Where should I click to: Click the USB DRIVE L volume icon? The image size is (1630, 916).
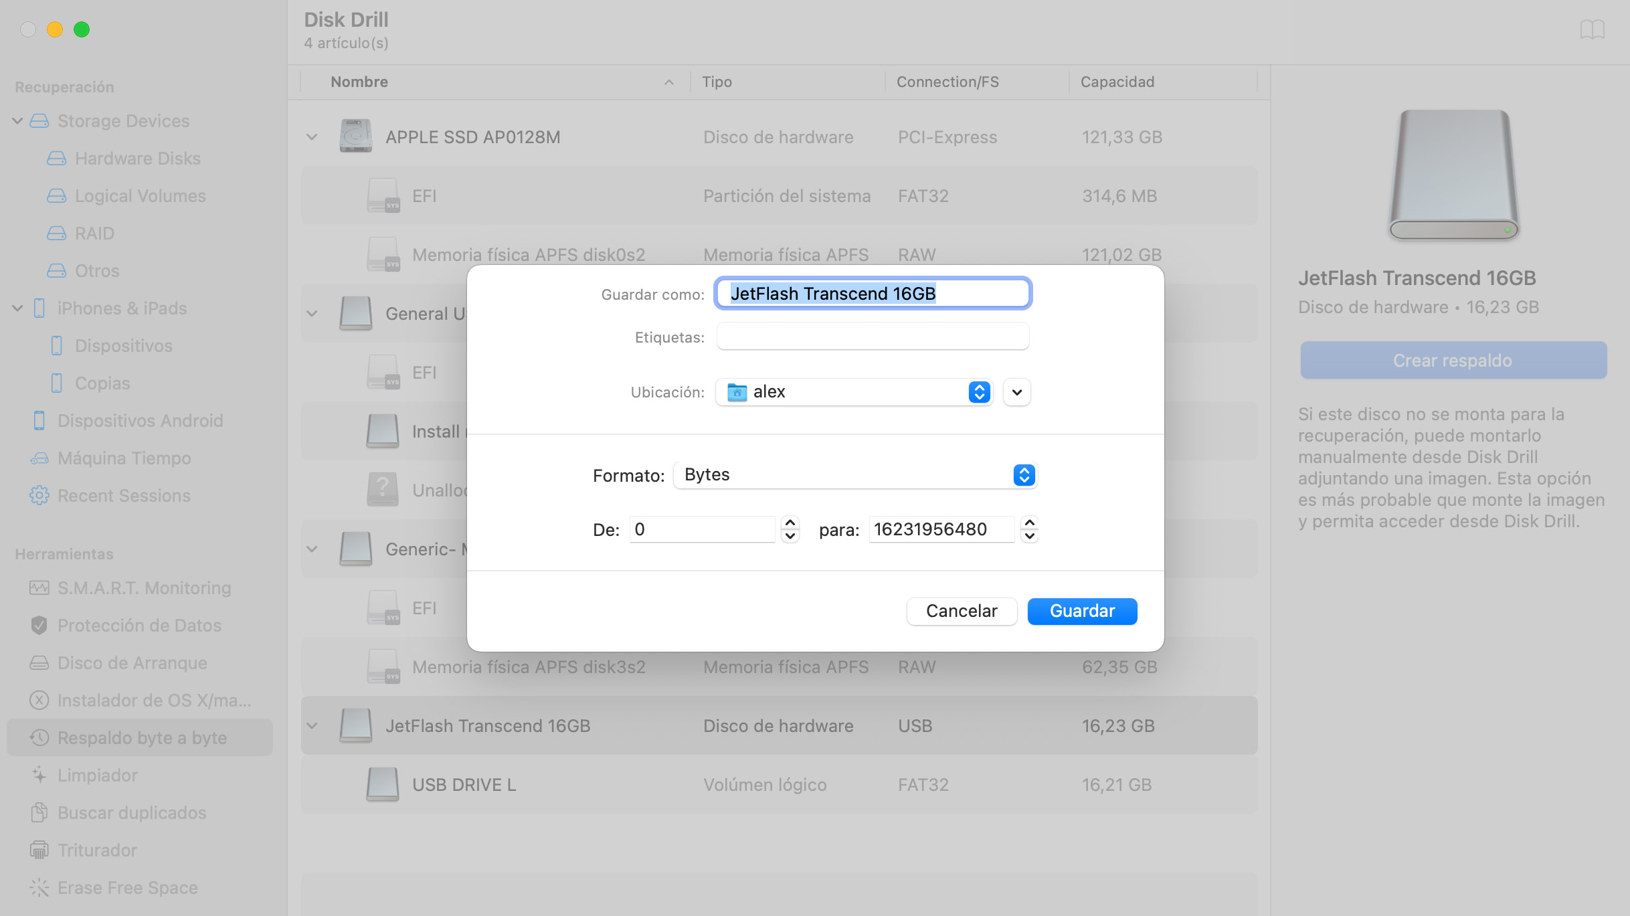[383, 784]
